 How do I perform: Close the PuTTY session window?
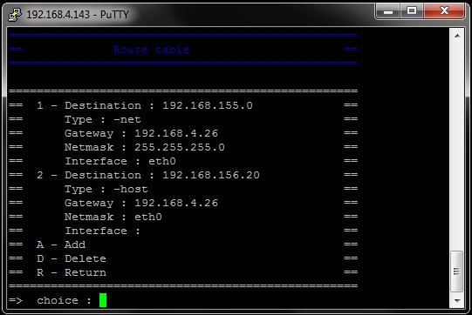coord(444,10)
